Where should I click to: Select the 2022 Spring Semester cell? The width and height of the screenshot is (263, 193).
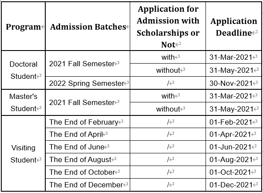87,83
